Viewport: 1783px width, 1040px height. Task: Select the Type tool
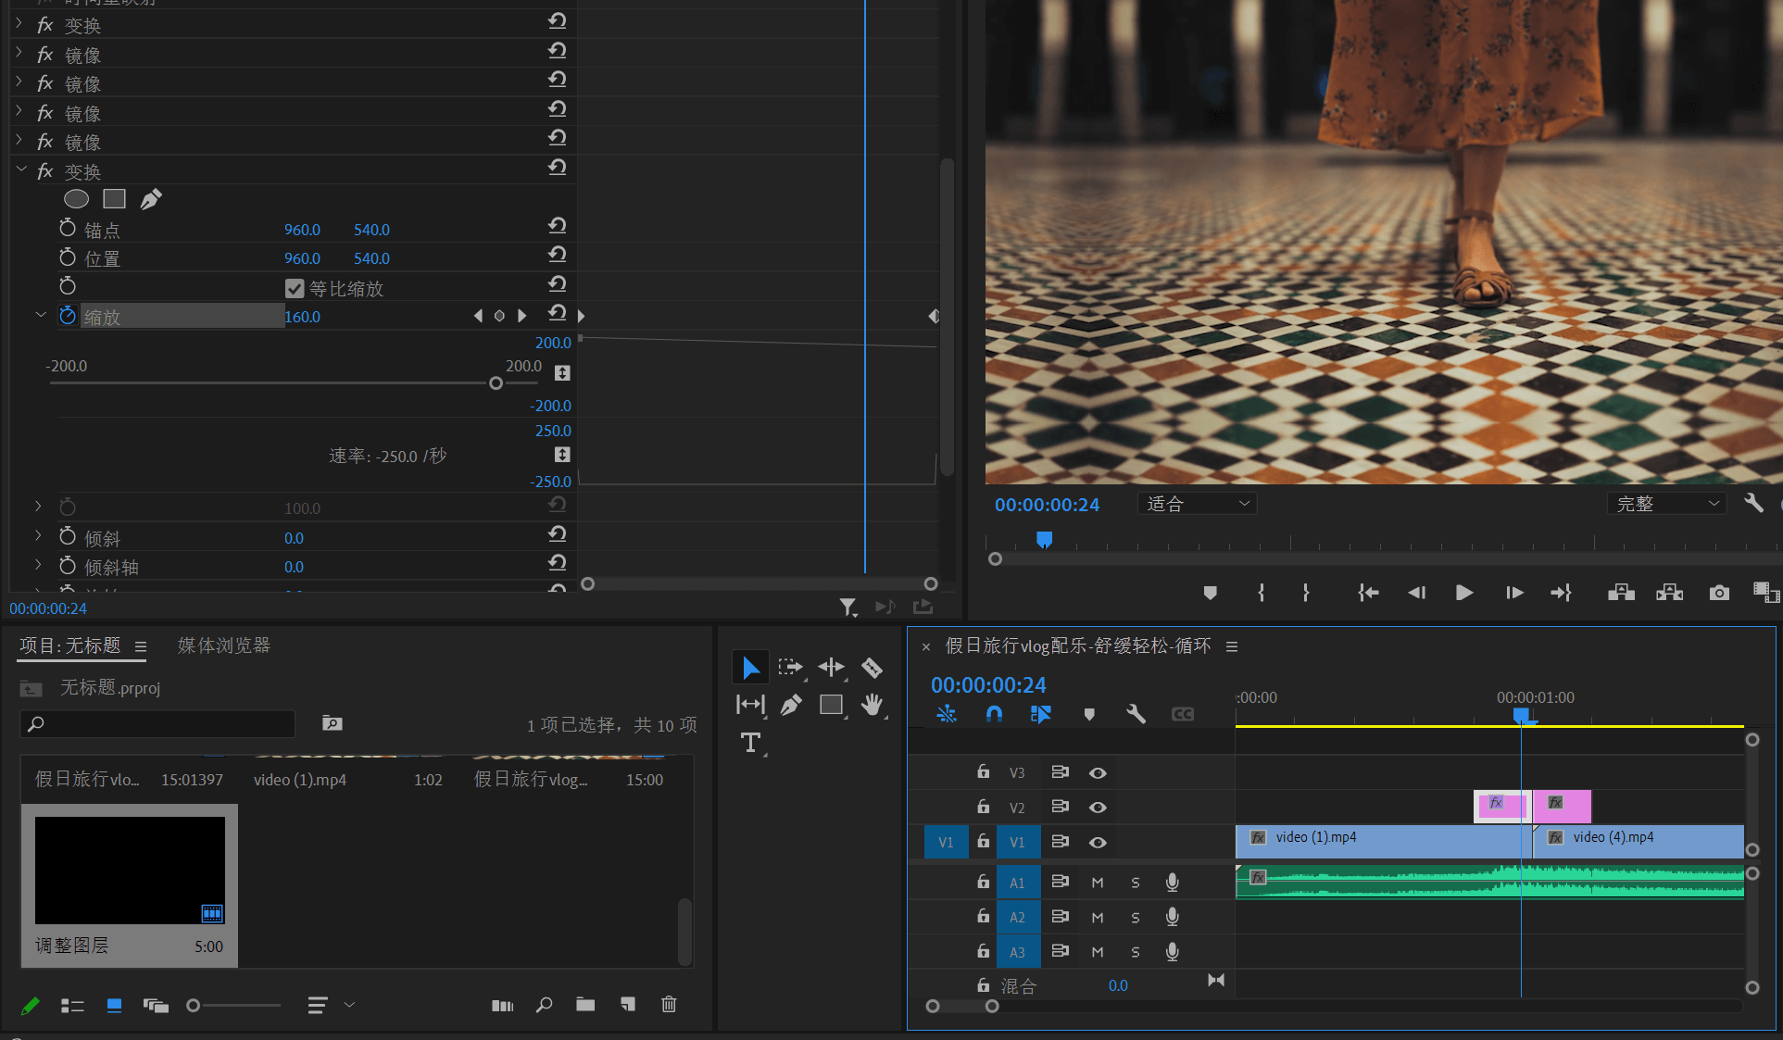750,743
